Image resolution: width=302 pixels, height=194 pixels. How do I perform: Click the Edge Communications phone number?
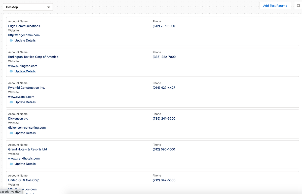click(x=164, y=26)
